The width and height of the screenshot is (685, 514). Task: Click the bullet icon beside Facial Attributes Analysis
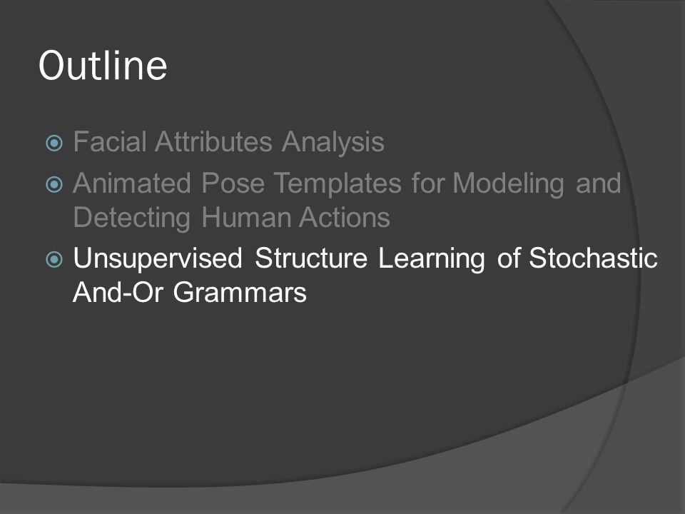click(54, 143)
